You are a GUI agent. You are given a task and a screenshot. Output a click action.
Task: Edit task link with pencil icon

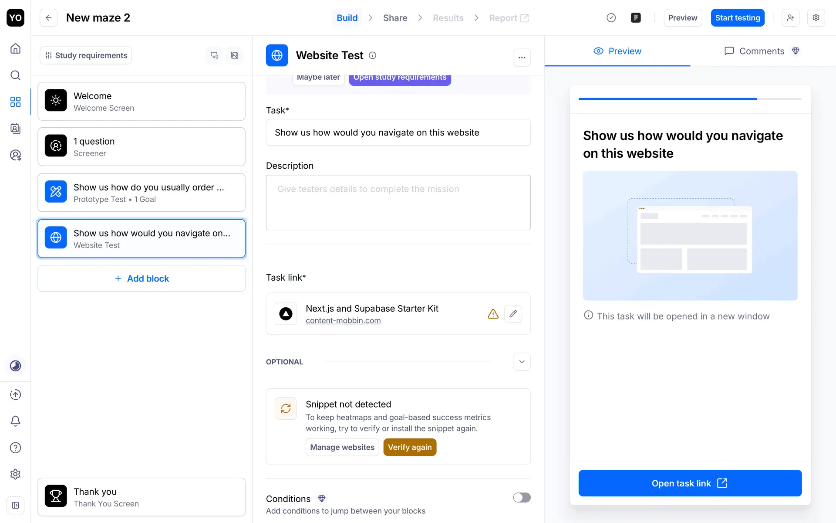tap(513, 314)
